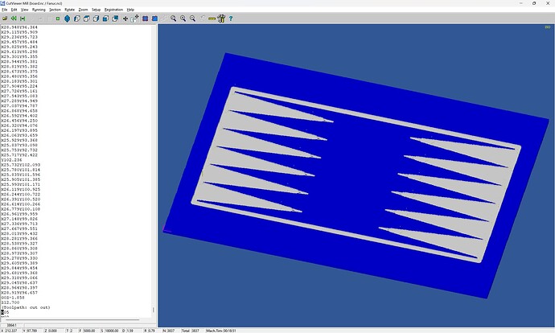Select the '(Toolpath: cut out)' code line
Image resolution: width=555 pixels, height=333 pixels.
[26, 307]
